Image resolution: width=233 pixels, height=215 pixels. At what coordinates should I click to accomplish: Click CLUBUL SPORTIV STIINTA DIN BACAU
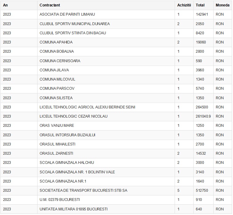pyautogui.click(x=73, y=33)
